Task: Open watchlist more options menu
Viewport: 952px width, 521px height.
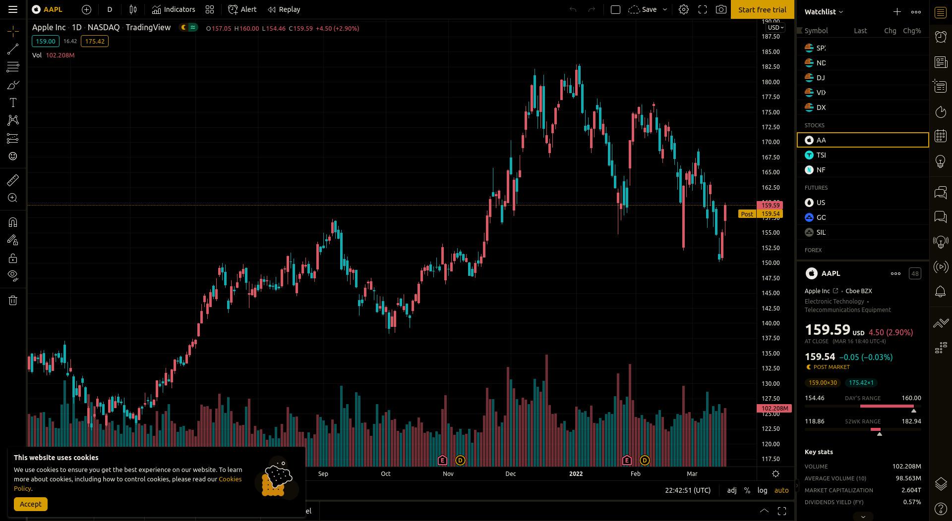Action: (x=916, y=11)
